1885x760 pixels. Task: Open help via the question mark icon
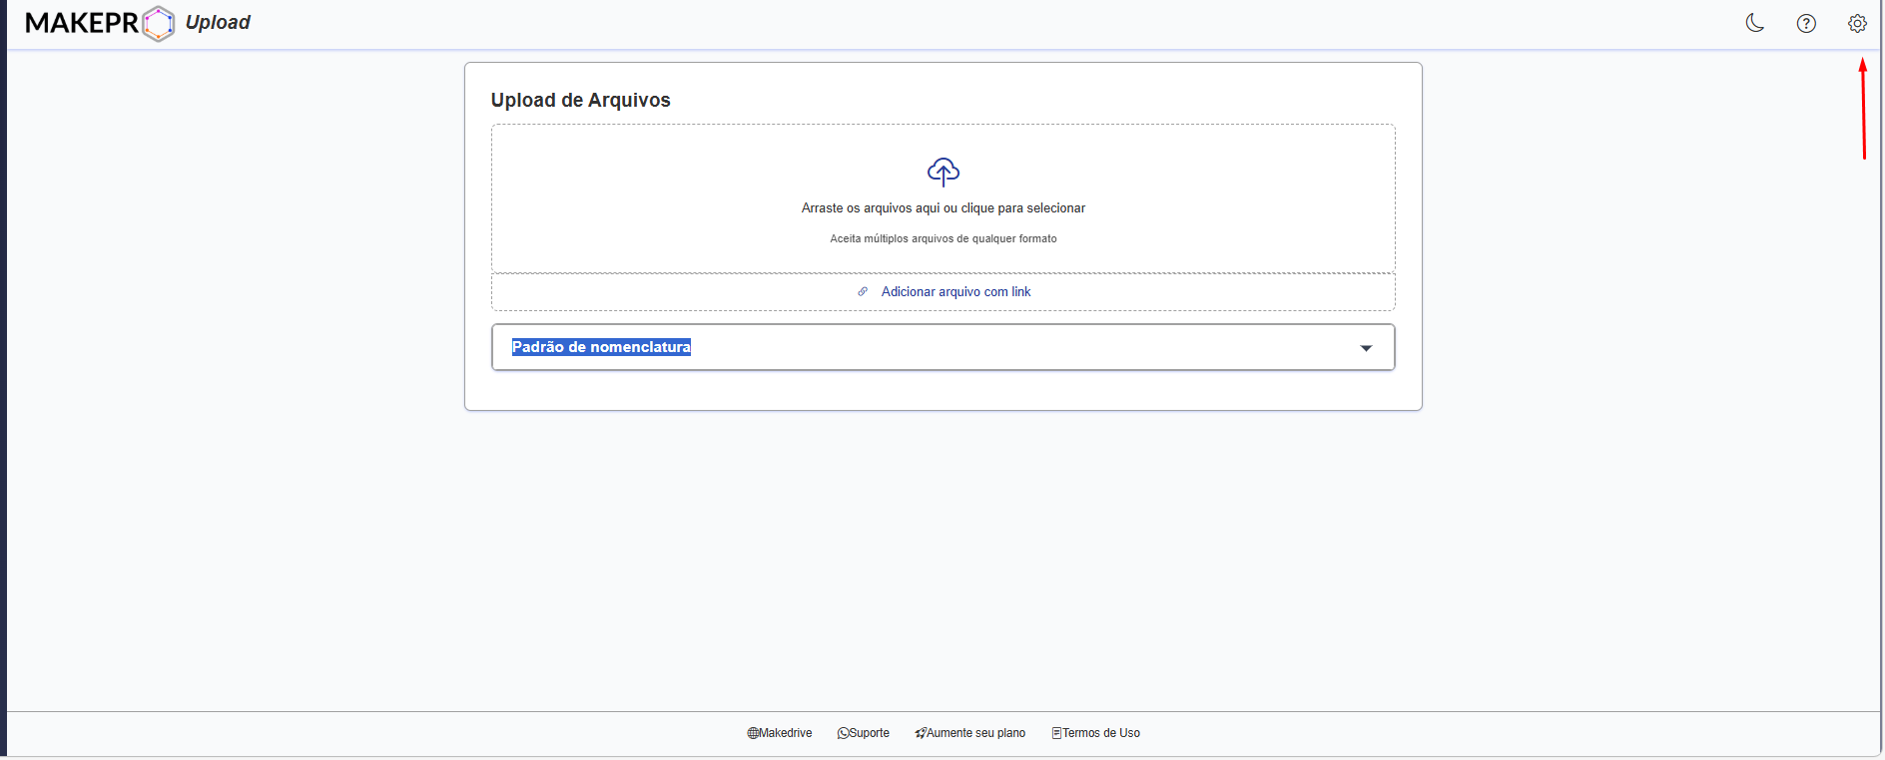coord(1806,23)
